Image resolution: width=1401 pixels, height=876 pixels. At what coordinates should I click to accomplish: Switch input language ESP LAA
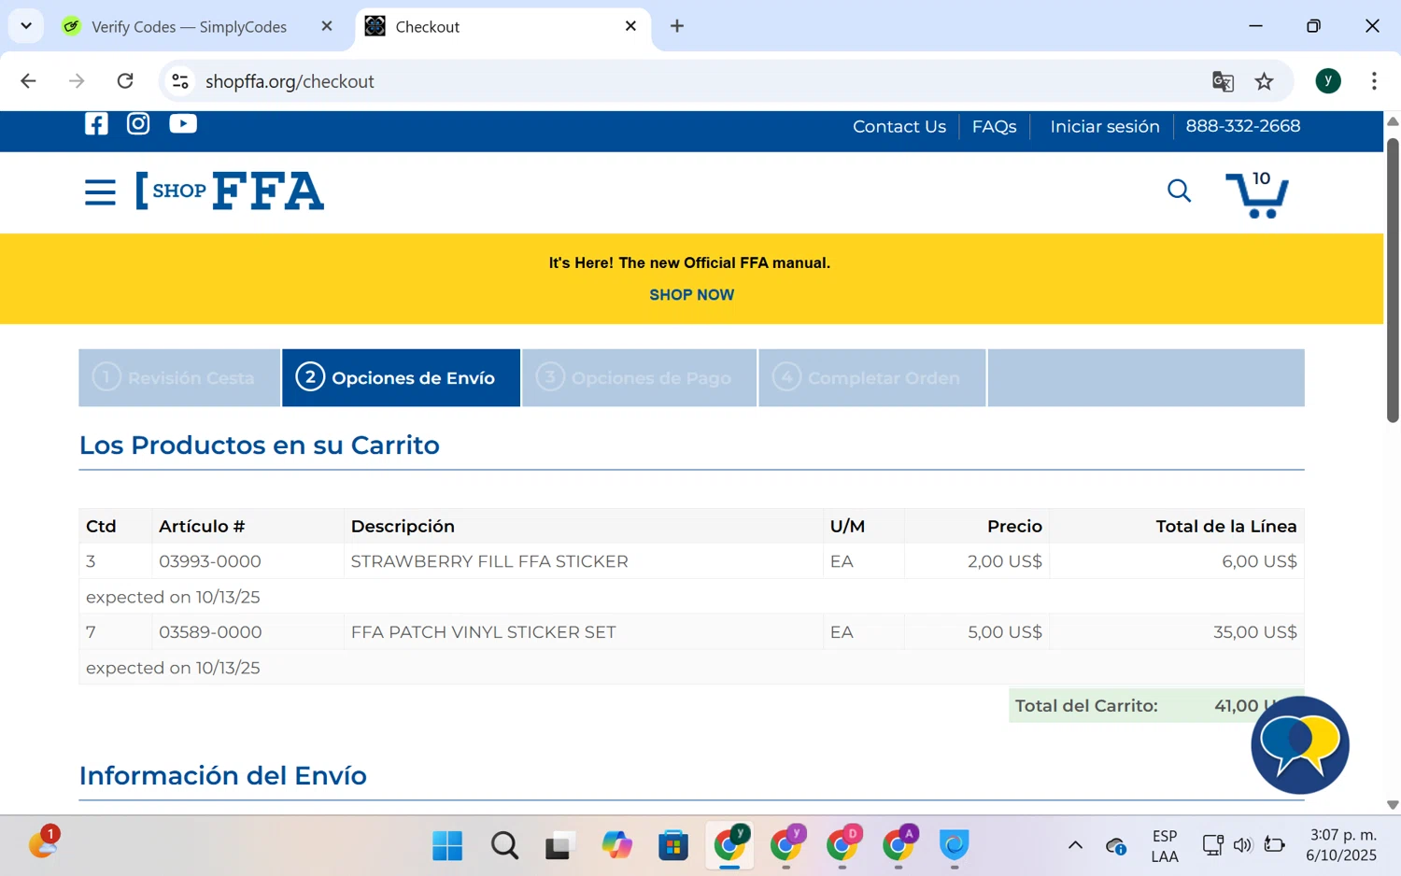point(1165,846)
